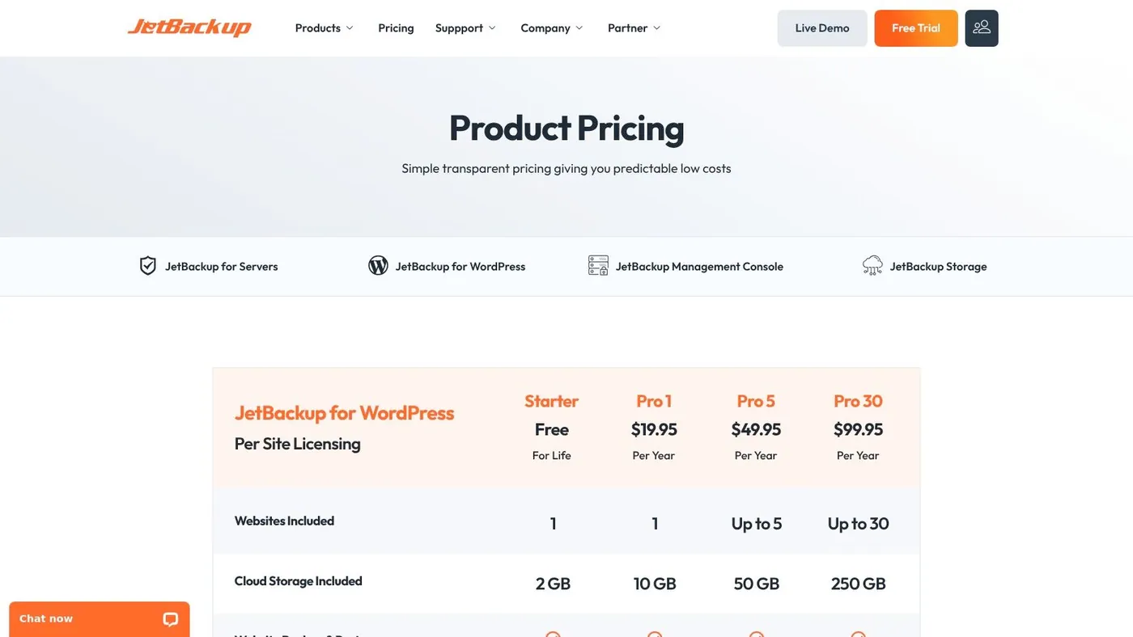Click the $49.95 price
Image resolution: width=1133 pixels, height=637 pixels.
pos(756,429)
